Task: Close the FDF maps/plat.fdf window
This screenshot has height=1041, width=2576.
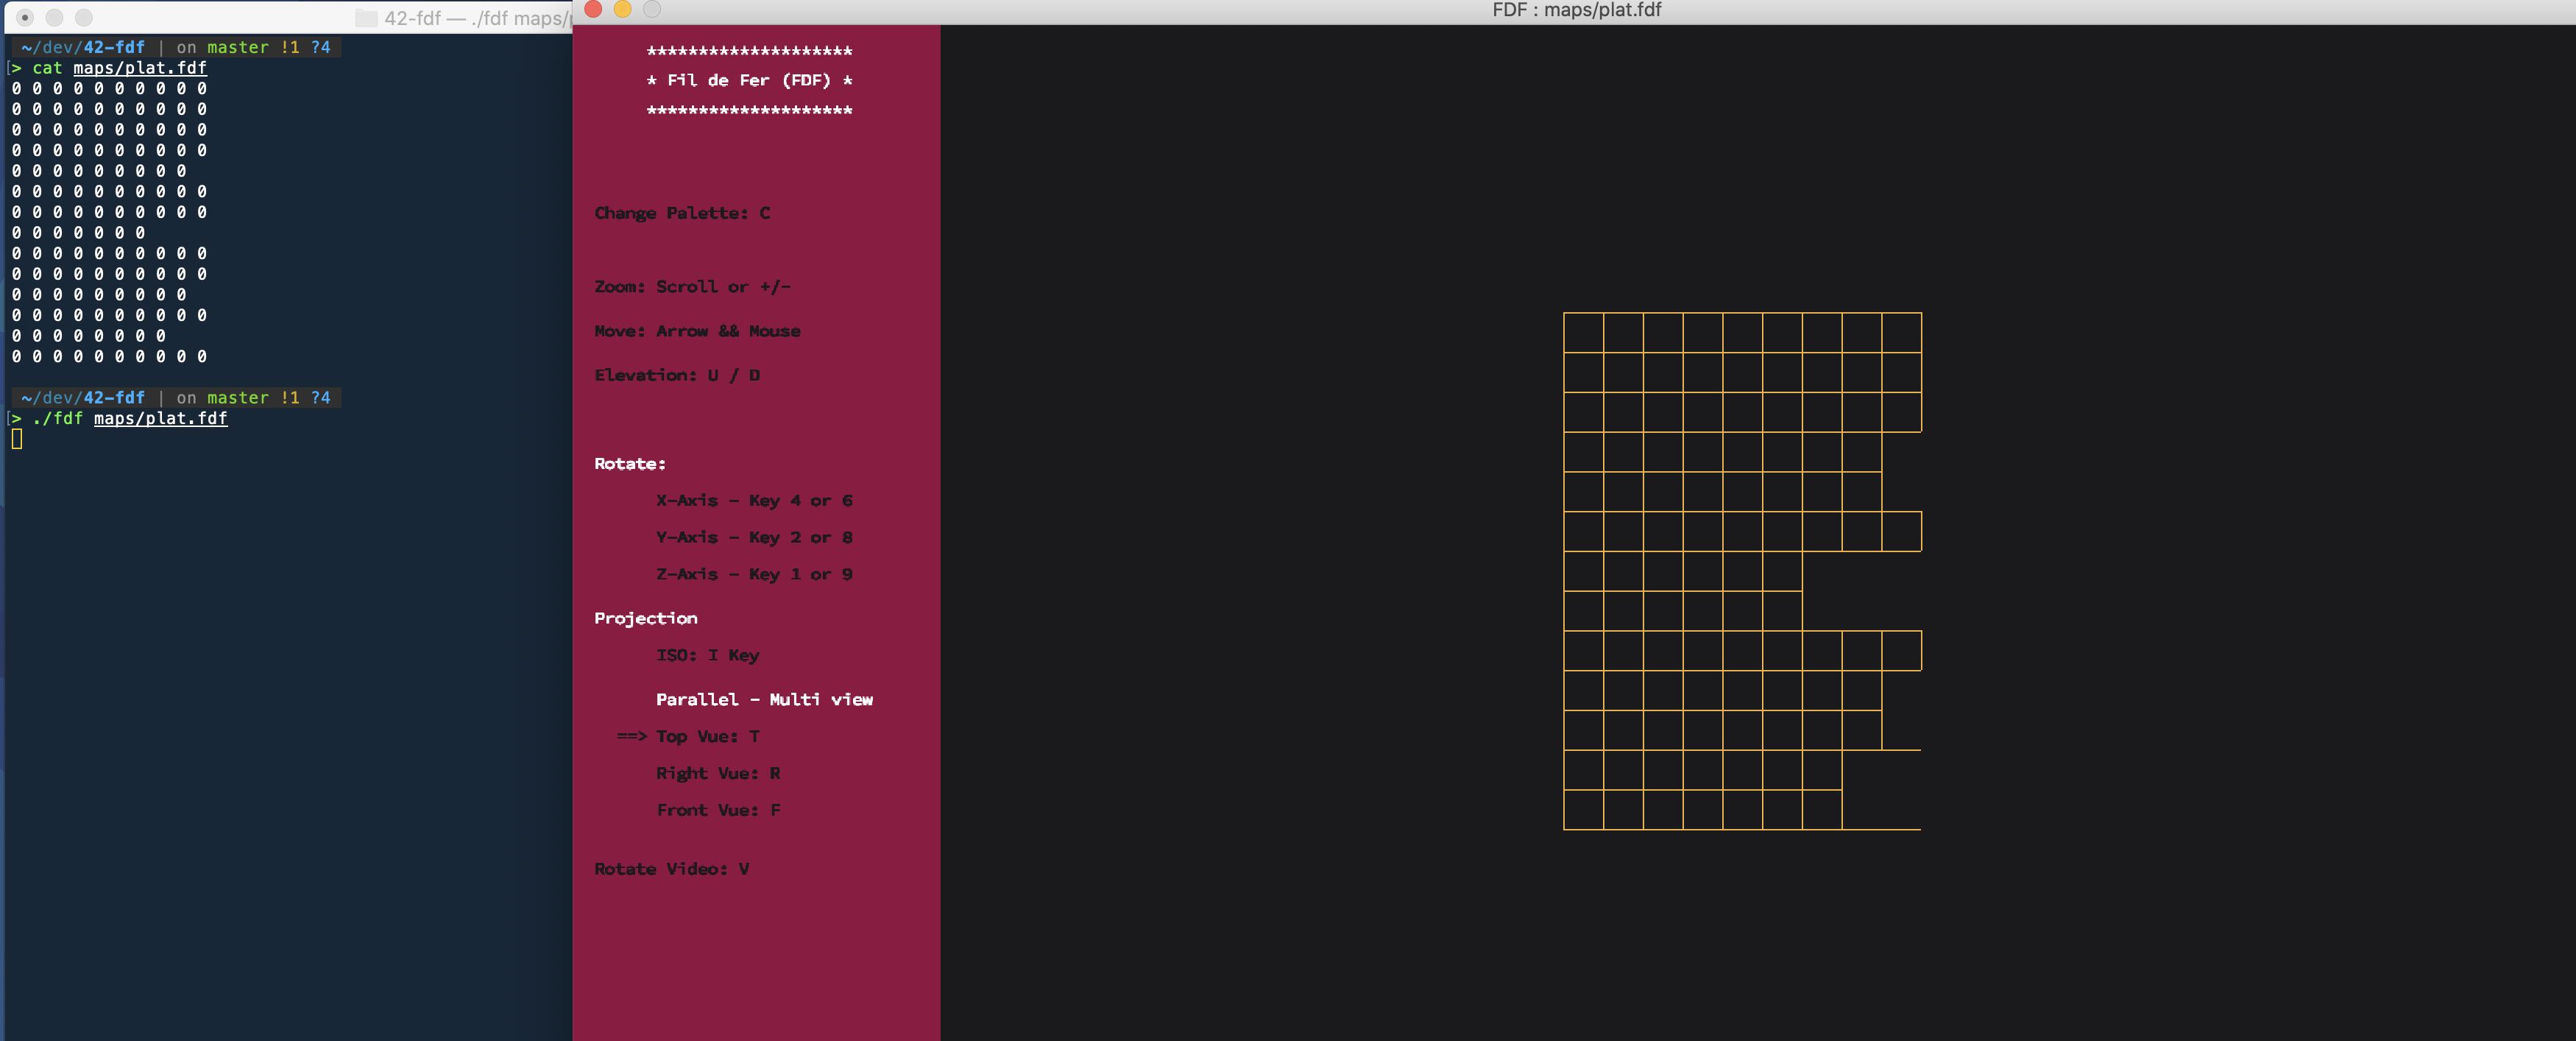Action: click(593, 9)
